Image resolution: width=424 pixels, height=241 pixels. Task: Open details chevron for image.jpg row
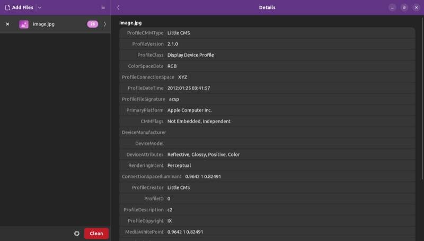(x=105, y=24)
